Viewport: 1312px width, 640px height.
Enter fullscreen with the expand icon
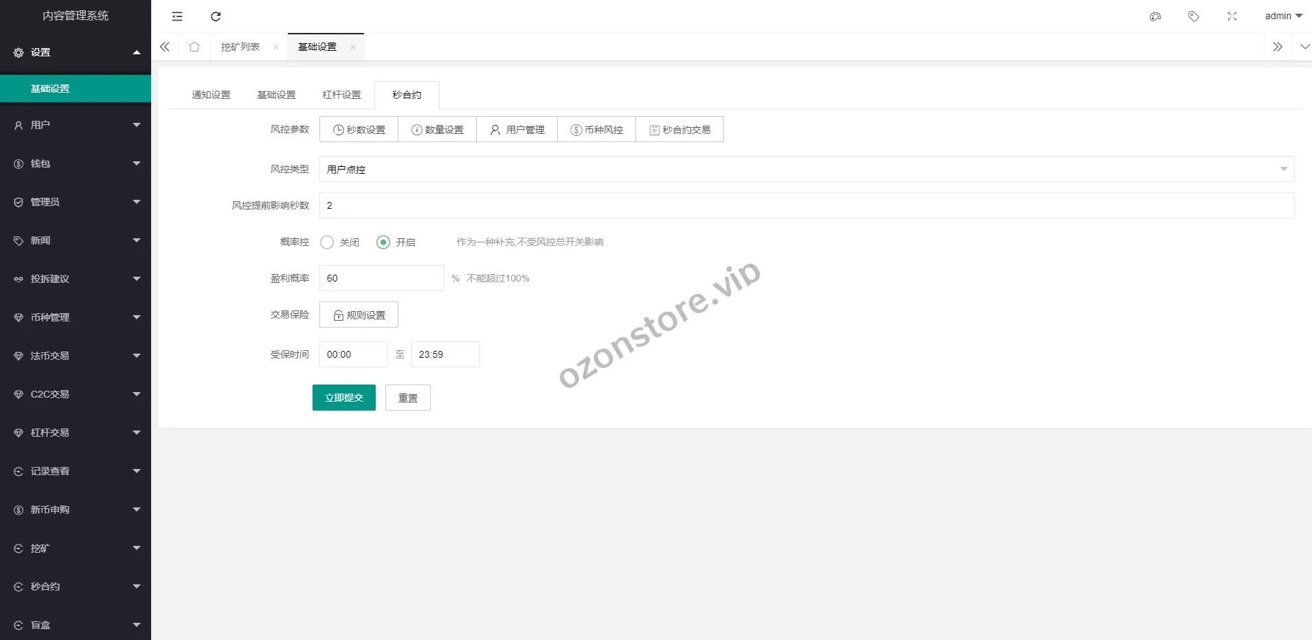pyautogui.click(x=1232, y=16)
